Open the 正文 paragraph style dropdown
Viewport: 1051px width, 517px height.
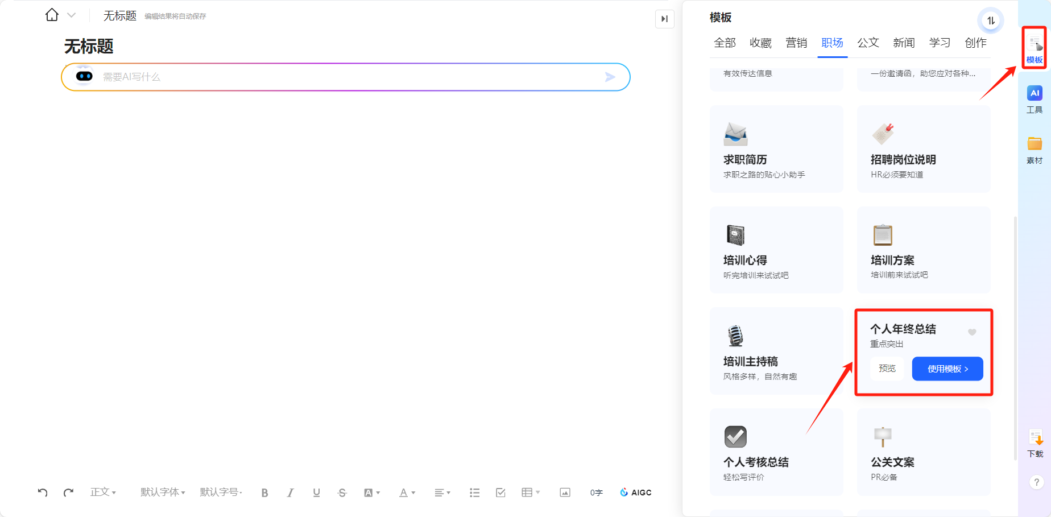tap(103, 492)
